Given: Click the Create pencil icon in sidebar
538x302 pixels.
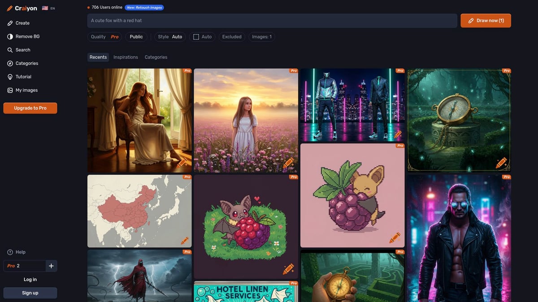Looking at the screenshot, I should [x=10, y=23].
